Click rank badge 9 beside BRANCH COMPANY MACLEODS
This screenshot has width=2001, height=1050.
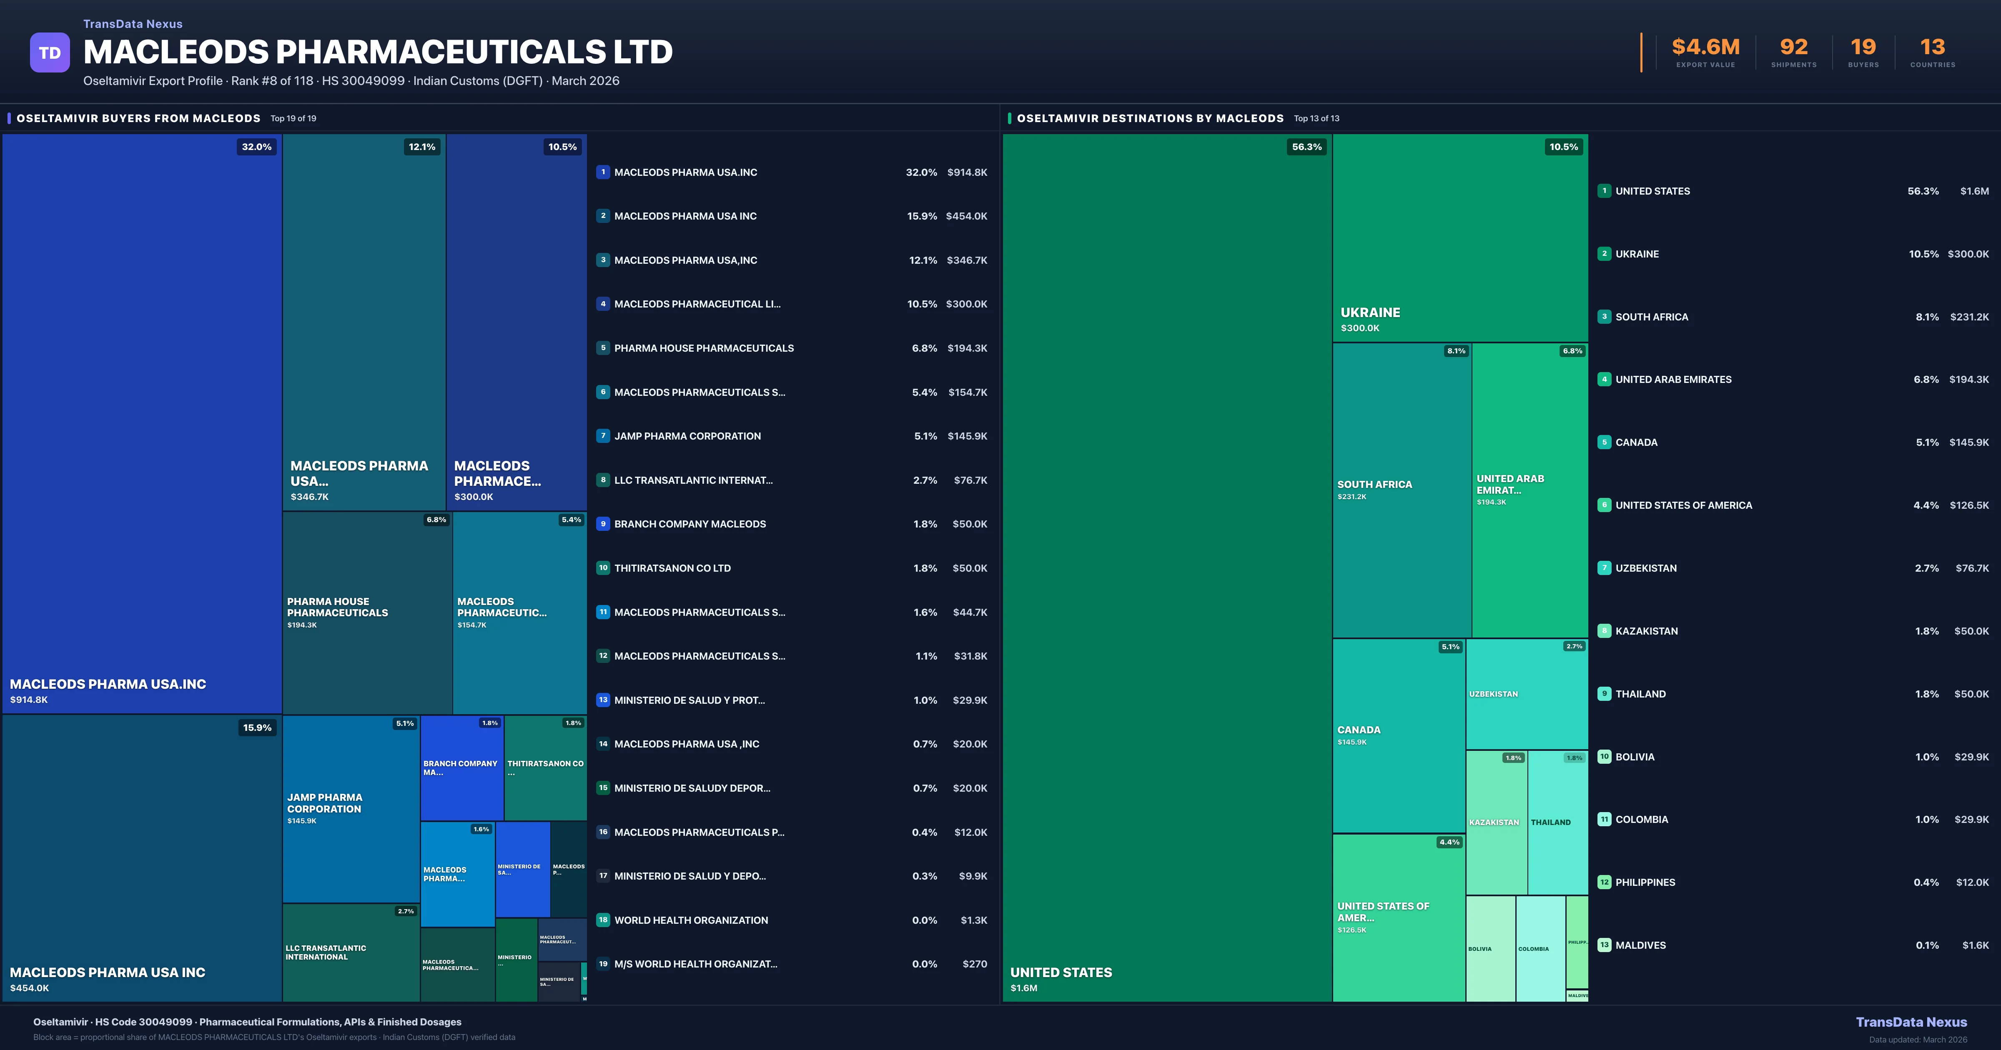(x=603, y=524)
